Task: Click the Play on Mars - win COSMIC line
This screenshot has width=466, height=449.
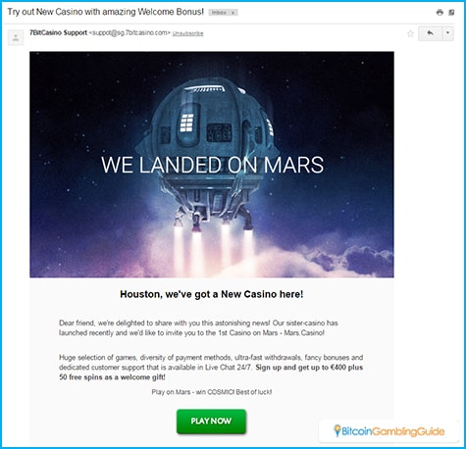Action: point(212,392)
